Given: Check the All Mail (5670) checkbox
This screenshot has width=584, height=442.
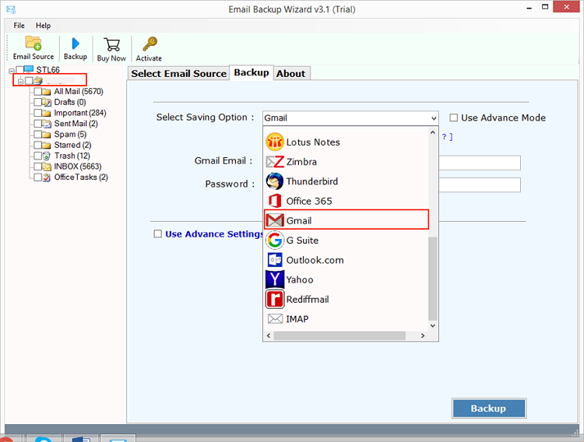Looking at the screenshot, I should (37, 92).
